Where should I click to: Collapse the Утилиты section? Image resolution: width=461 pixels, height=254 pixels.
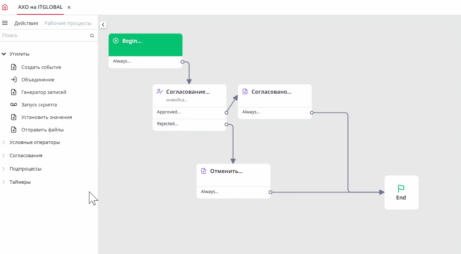pos(4,54)
